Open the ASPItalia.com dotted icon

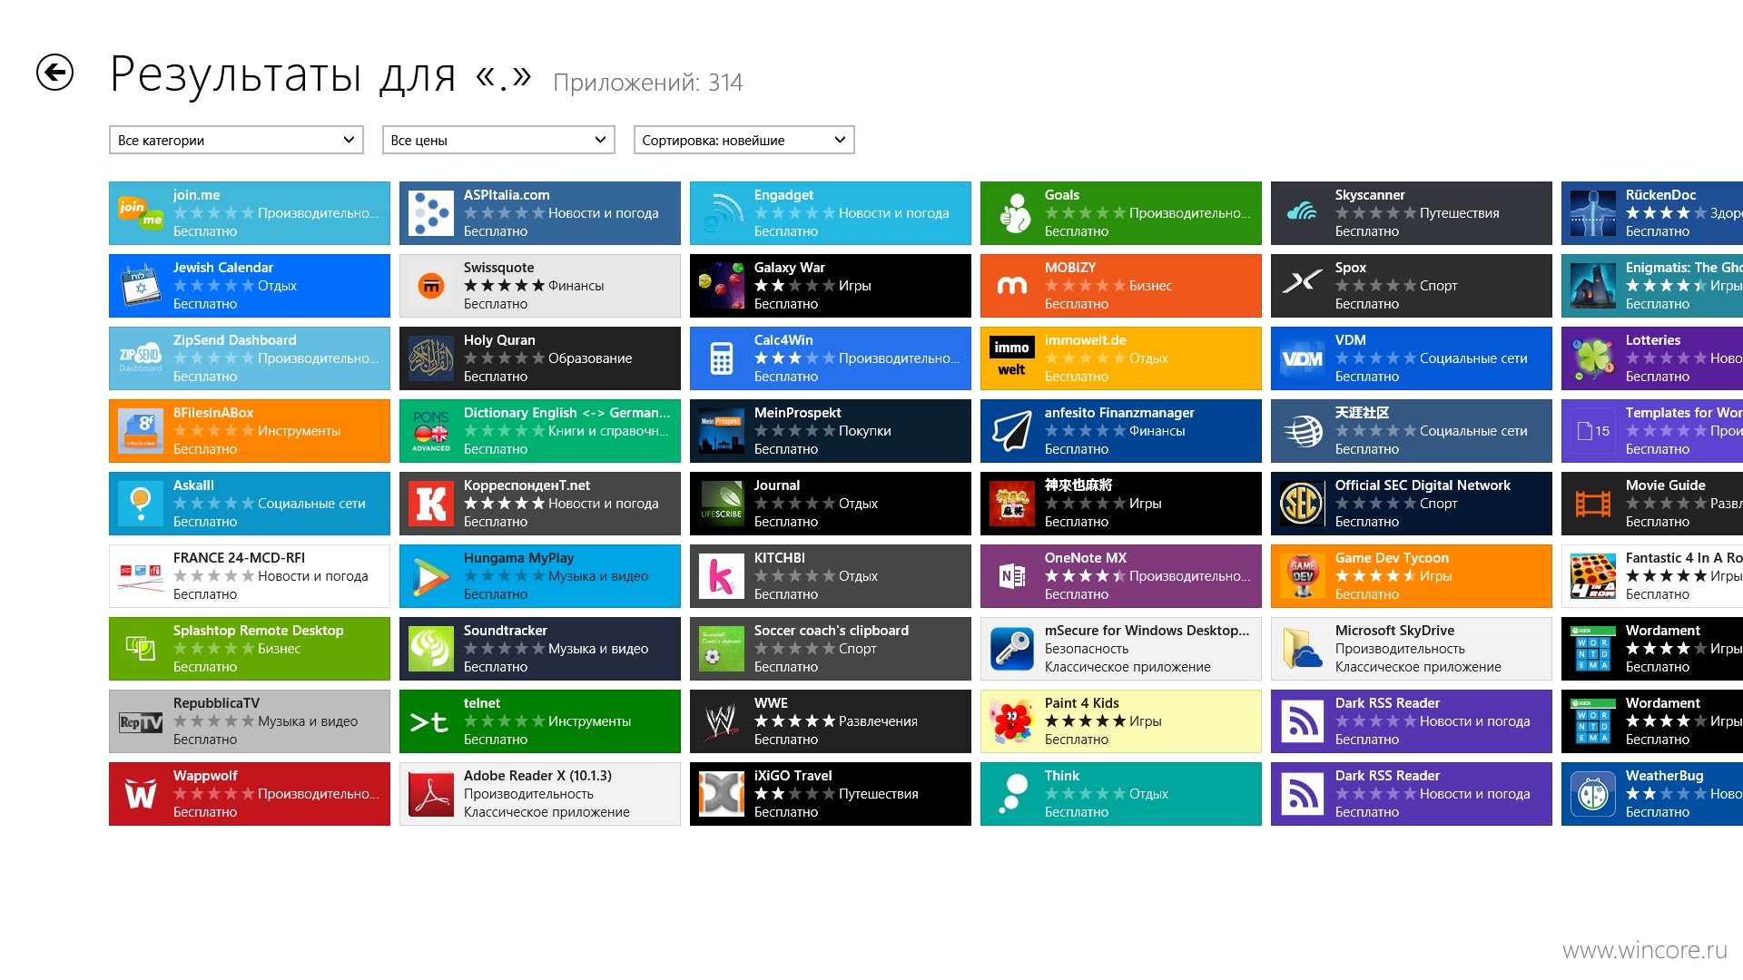point(431,213)
